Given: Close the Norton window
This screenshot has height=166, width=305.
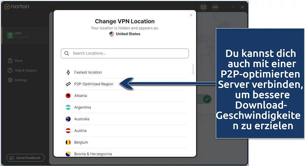Looking at the screenshot, I should pos(242,7).
